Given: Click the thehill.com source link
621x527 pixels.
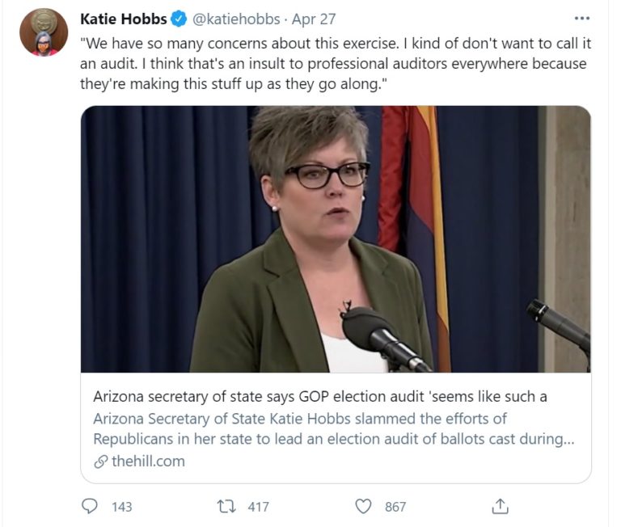Looking at the screenshot, I should [x=147, y=462].
